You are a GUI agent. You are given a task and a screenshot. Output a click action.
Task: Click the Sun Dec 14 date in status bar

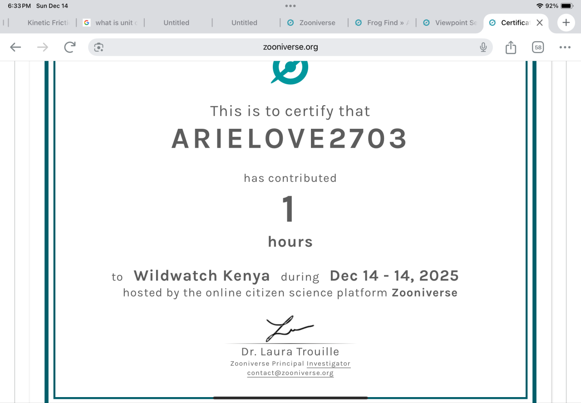click(52, 6)
